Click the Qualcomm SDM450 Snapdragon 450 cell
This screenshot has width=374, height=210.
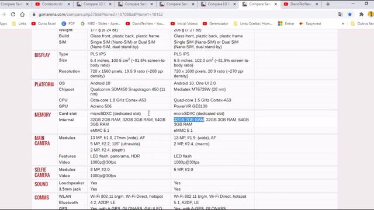tap(128, 92)
